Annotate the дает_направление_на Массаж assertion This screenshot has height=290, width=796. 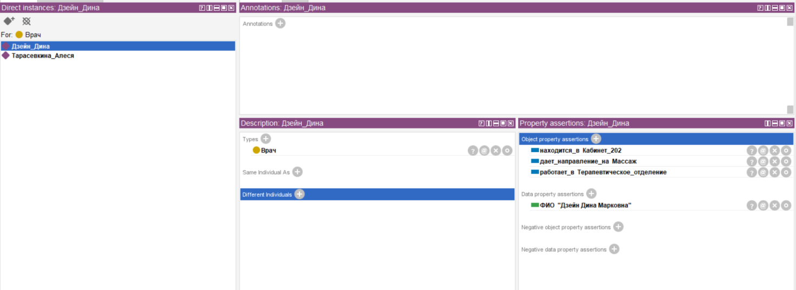tap(763, 162)
